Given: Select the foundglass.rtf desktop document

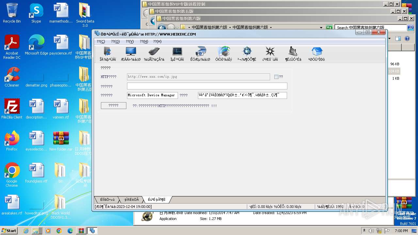Looking at the screenshot, I should (36, 173).
